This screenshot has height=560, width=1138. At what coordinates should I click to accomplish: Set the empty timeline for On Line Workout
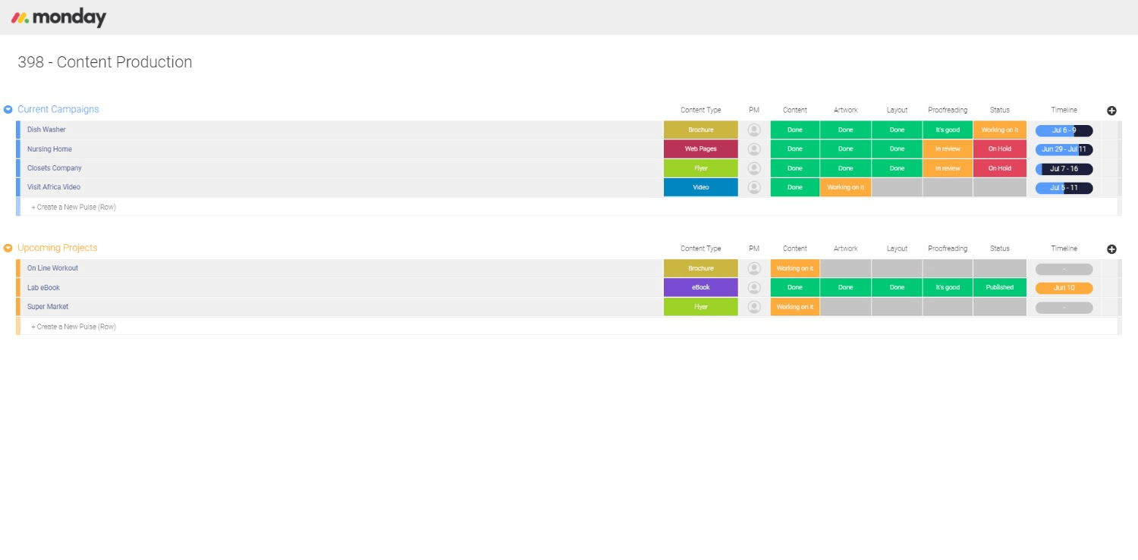click(x=1064, y=269)
